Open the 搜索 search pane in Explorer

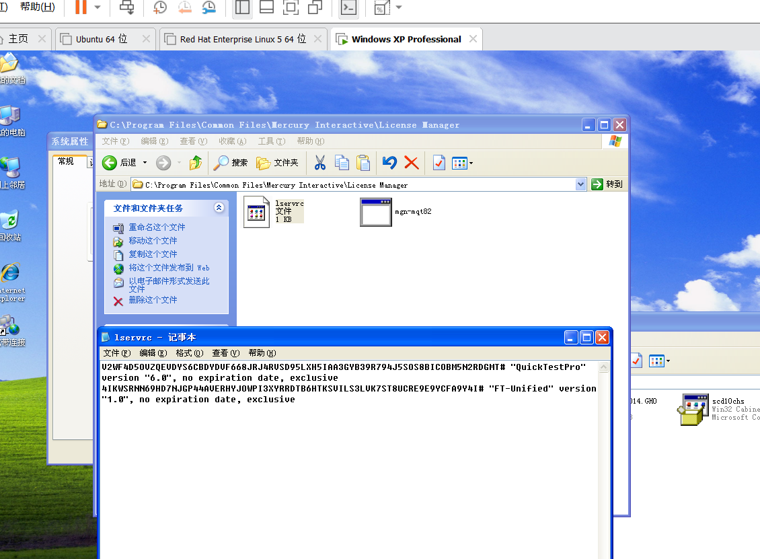(x=231, y=162)
